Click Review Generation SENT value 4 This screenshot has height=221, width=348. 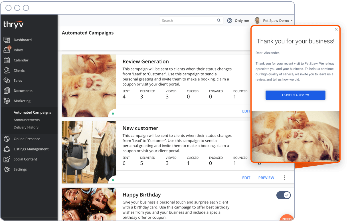tap(124, 97)
